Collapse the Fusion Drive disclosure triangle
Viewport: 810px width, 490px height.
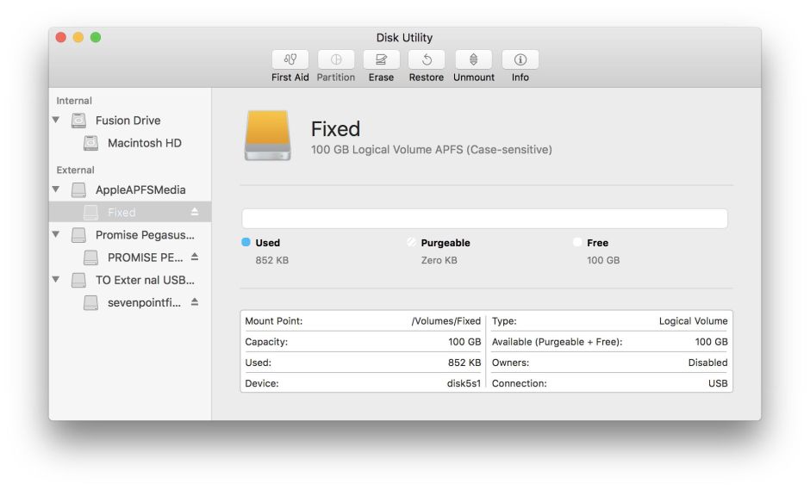(x=56, y=121)
